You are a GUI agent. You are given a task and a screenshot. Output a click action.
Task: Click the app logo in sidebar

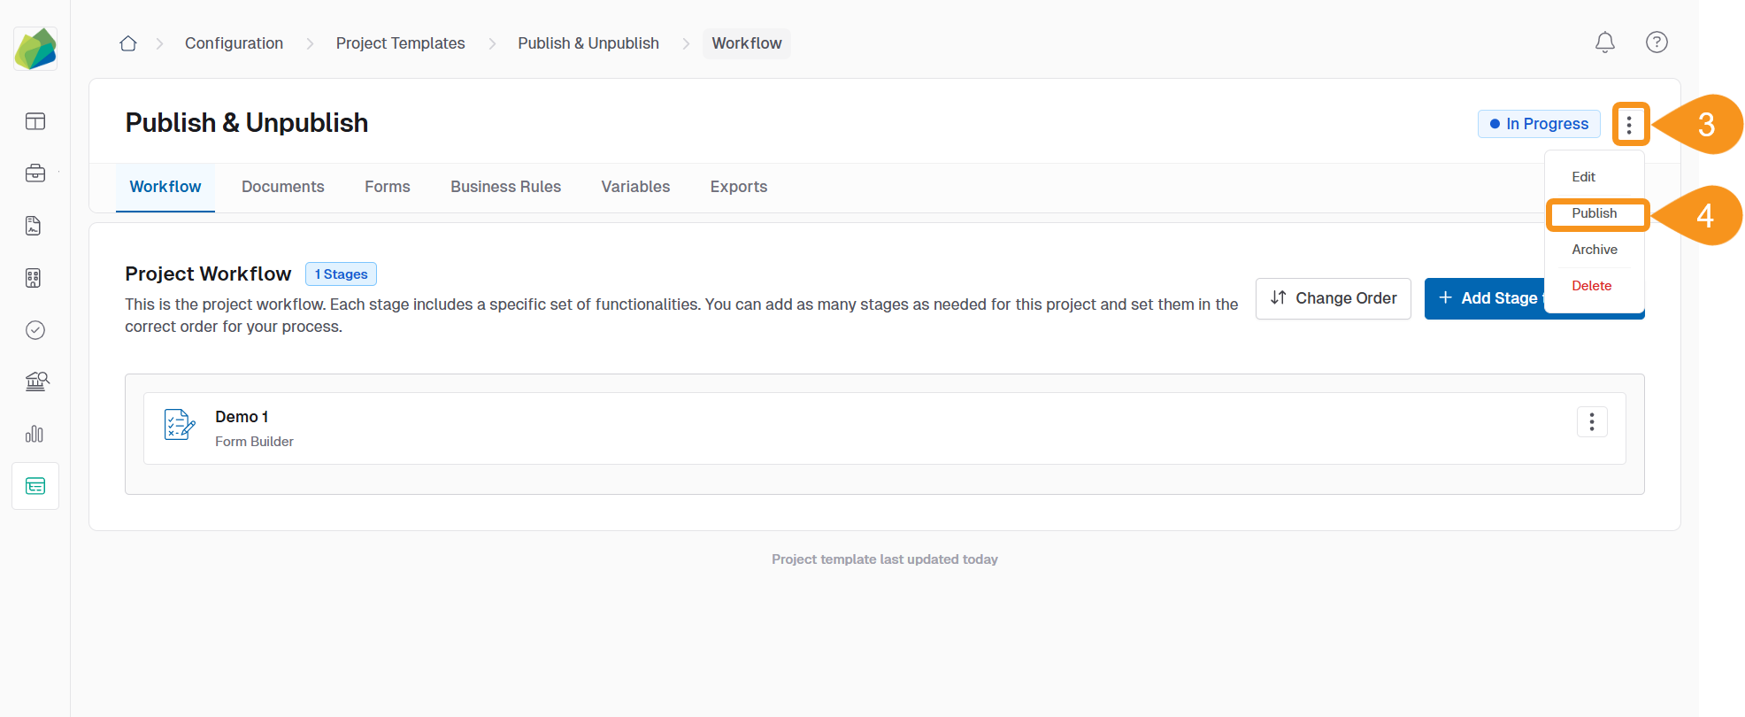click(35, 49)
